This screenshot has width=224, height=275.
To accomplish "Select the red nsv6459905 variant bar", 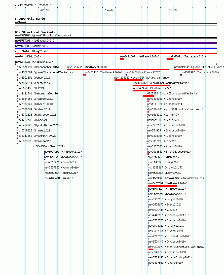I will point(145,90).
